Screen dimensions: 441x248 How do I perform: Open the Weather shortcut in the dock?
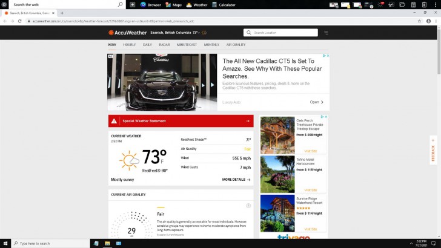[x=197, y=5]
